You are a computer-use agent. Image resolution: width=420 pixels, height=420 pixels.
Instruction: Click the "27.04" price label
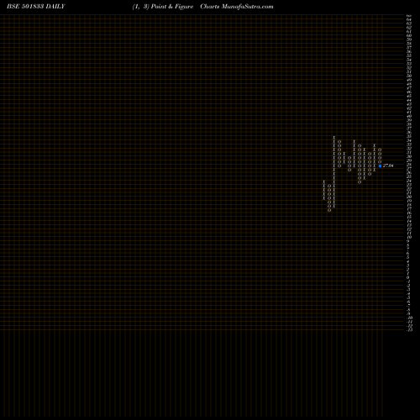coord(388,165)
